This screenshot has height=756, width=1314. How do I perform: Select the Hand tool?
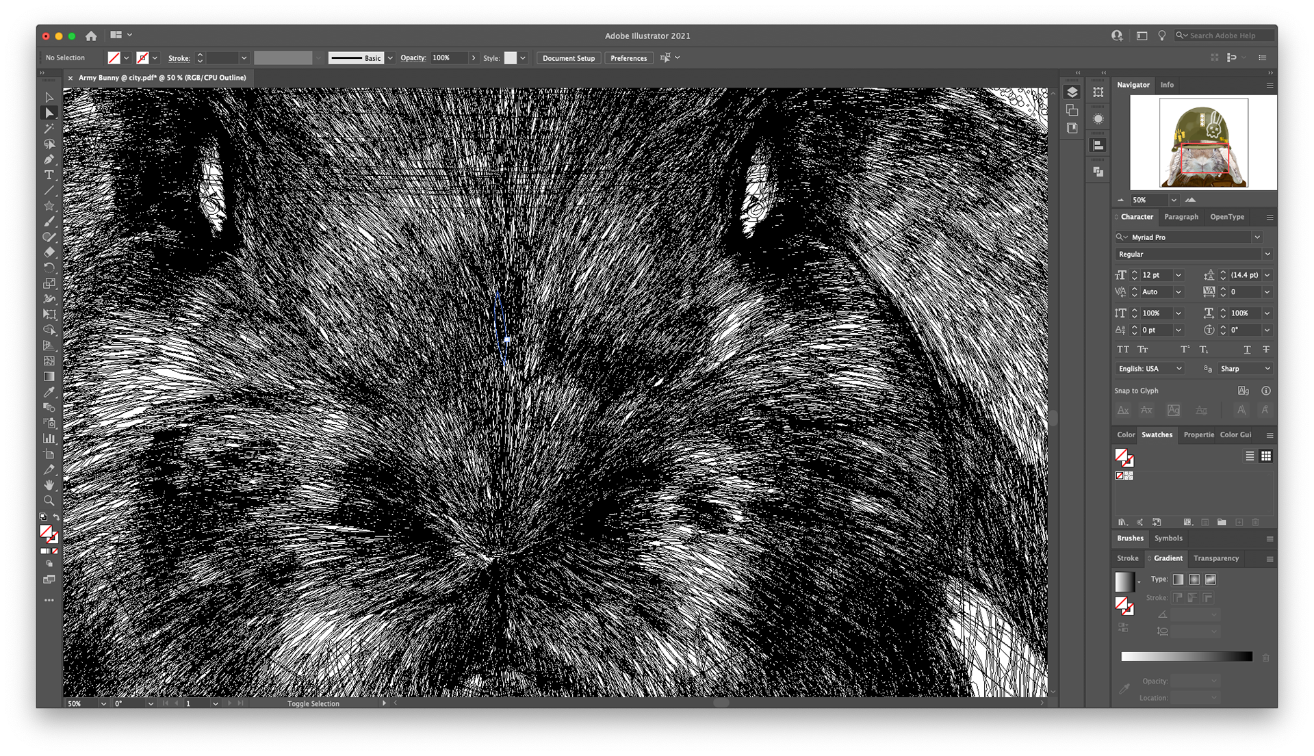point(49,485)
